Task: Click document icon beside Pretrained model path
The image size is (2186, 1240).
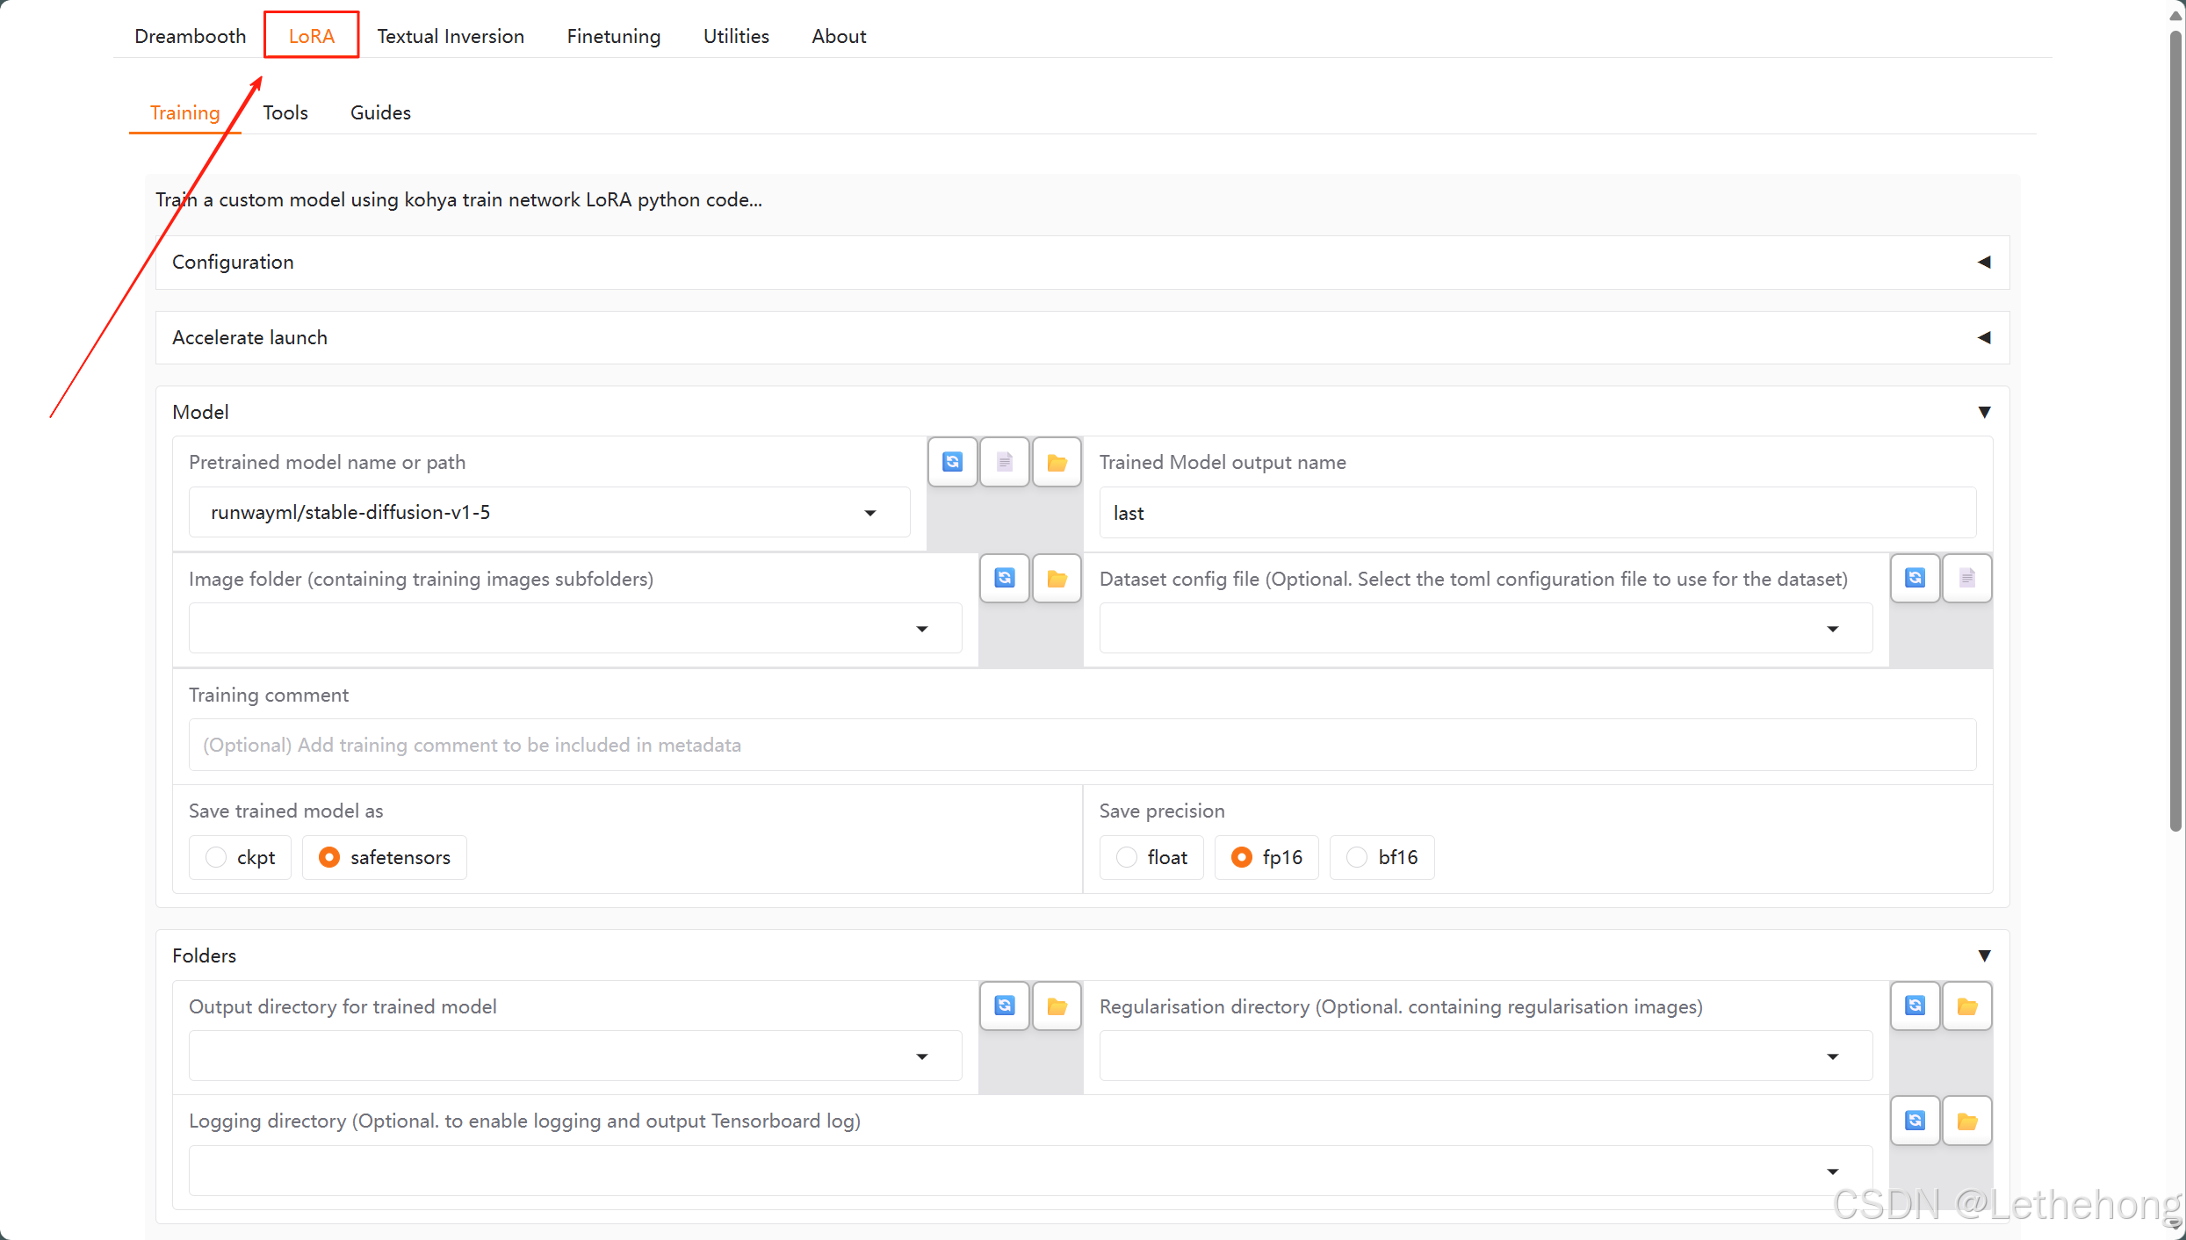Action: [x=1004, y=462]
